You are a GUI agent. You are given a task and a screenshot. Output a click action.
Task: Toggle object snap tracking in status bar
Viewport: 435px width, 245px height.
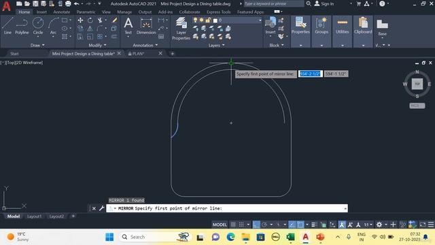coord(292,225)
